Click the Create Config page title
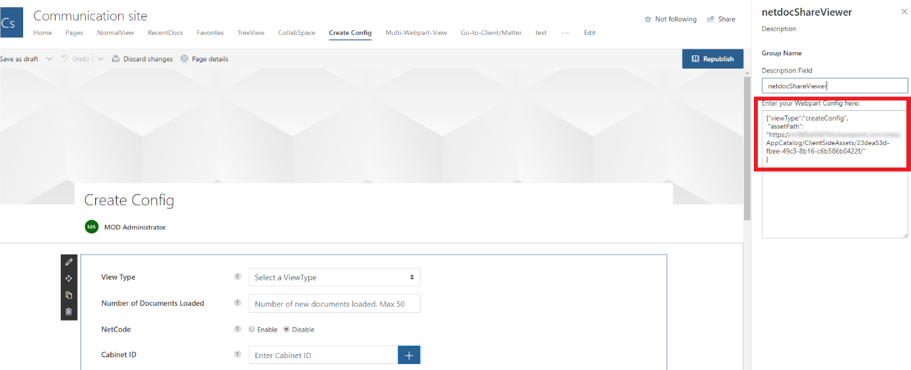 pyautogui.click(x=129, y=200)
